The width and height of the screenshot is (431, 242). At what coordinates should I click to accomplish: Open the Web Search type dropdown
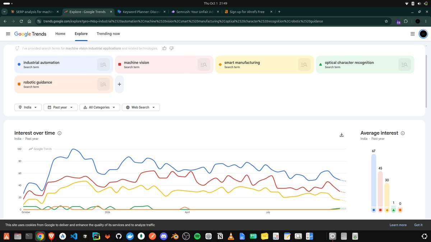(x=141, y=107)
